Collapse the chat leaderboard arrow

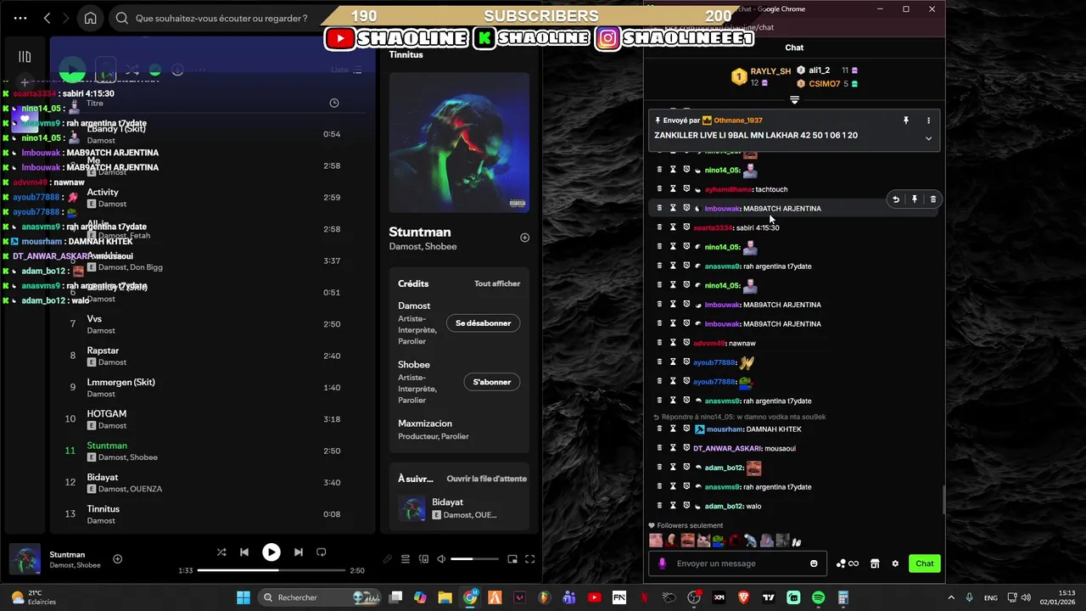(795, 100)
